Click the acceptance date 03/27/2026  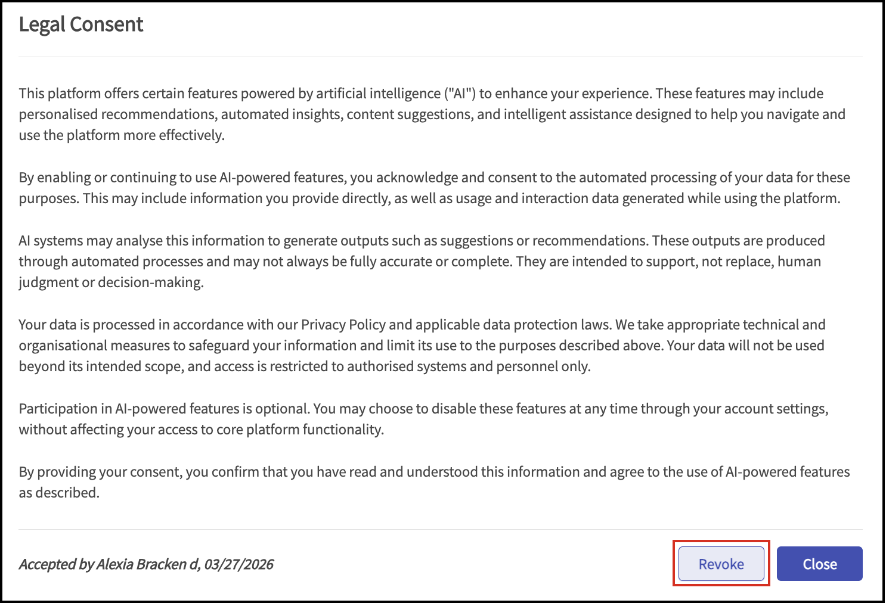point(239,564)
